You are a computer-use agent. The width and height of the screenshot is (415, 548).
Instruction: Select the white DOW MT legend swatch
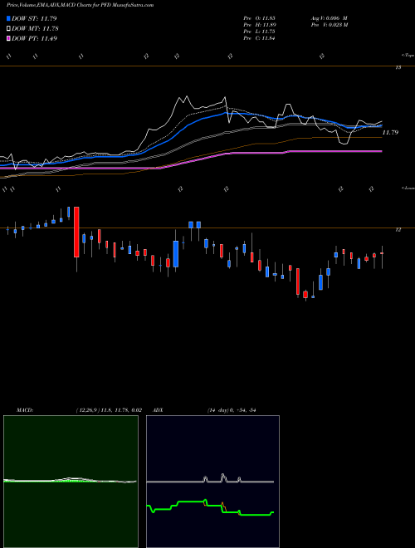tap(8, 28)
